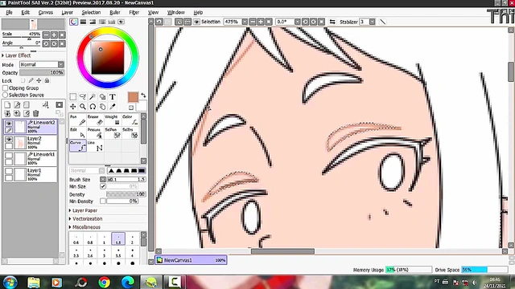
Task: Choose the Pressure linework tool
Action: [x=95, y=132]
